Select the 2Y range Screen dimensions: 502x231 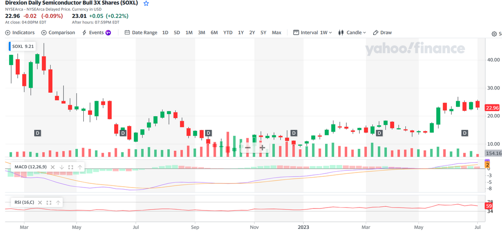[252, 33]
